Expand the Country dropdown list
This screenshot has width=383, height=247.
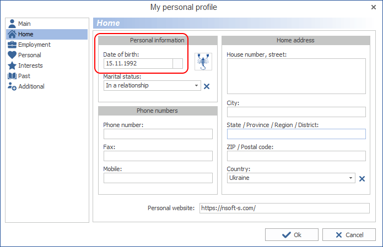pos(351,178)
